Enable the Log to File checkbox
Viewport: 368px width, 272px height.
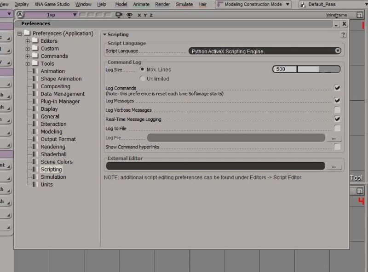click(x=337, y=128)
